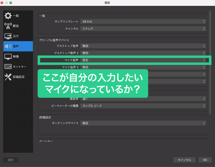
Task: Switch to the 出力 settings category label
Action: tap(16, 36)
